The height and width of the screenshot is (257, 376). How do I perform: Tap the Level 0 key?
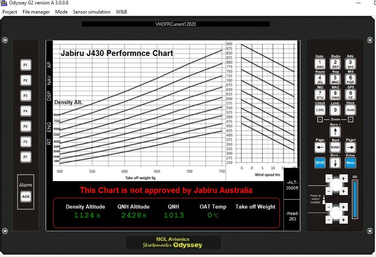[x=335, y=110]
